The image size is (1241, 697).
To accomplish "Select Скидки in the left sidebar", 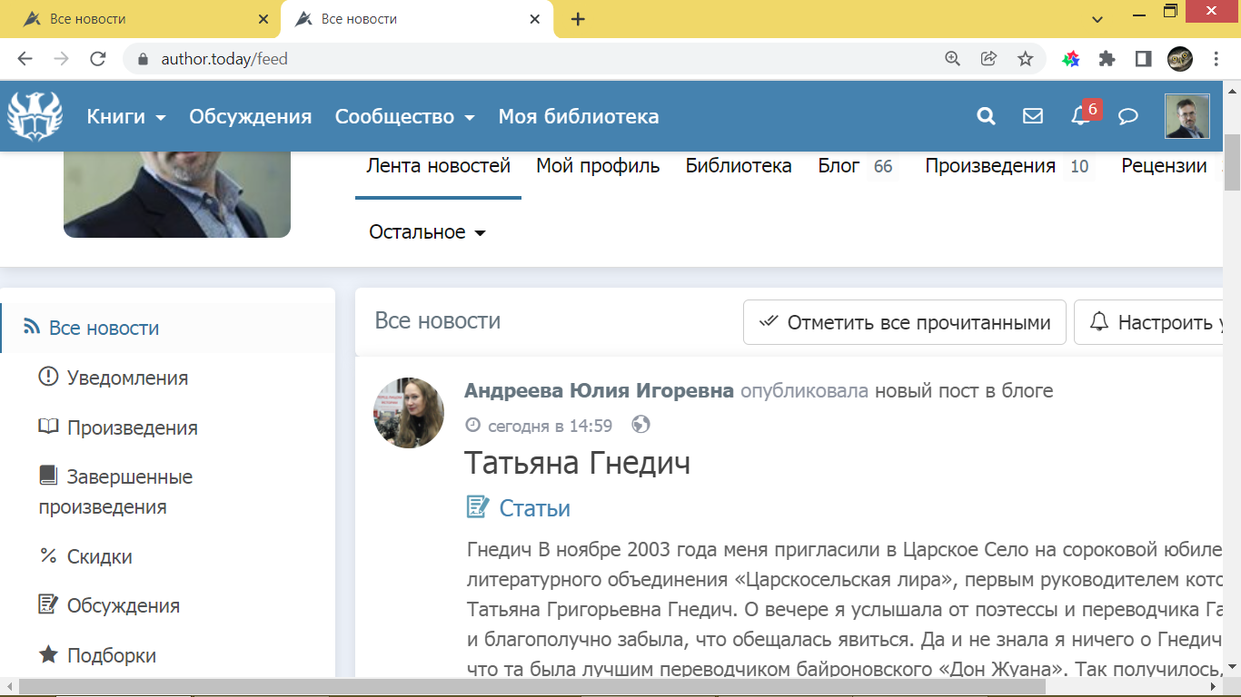I will 99,556.
